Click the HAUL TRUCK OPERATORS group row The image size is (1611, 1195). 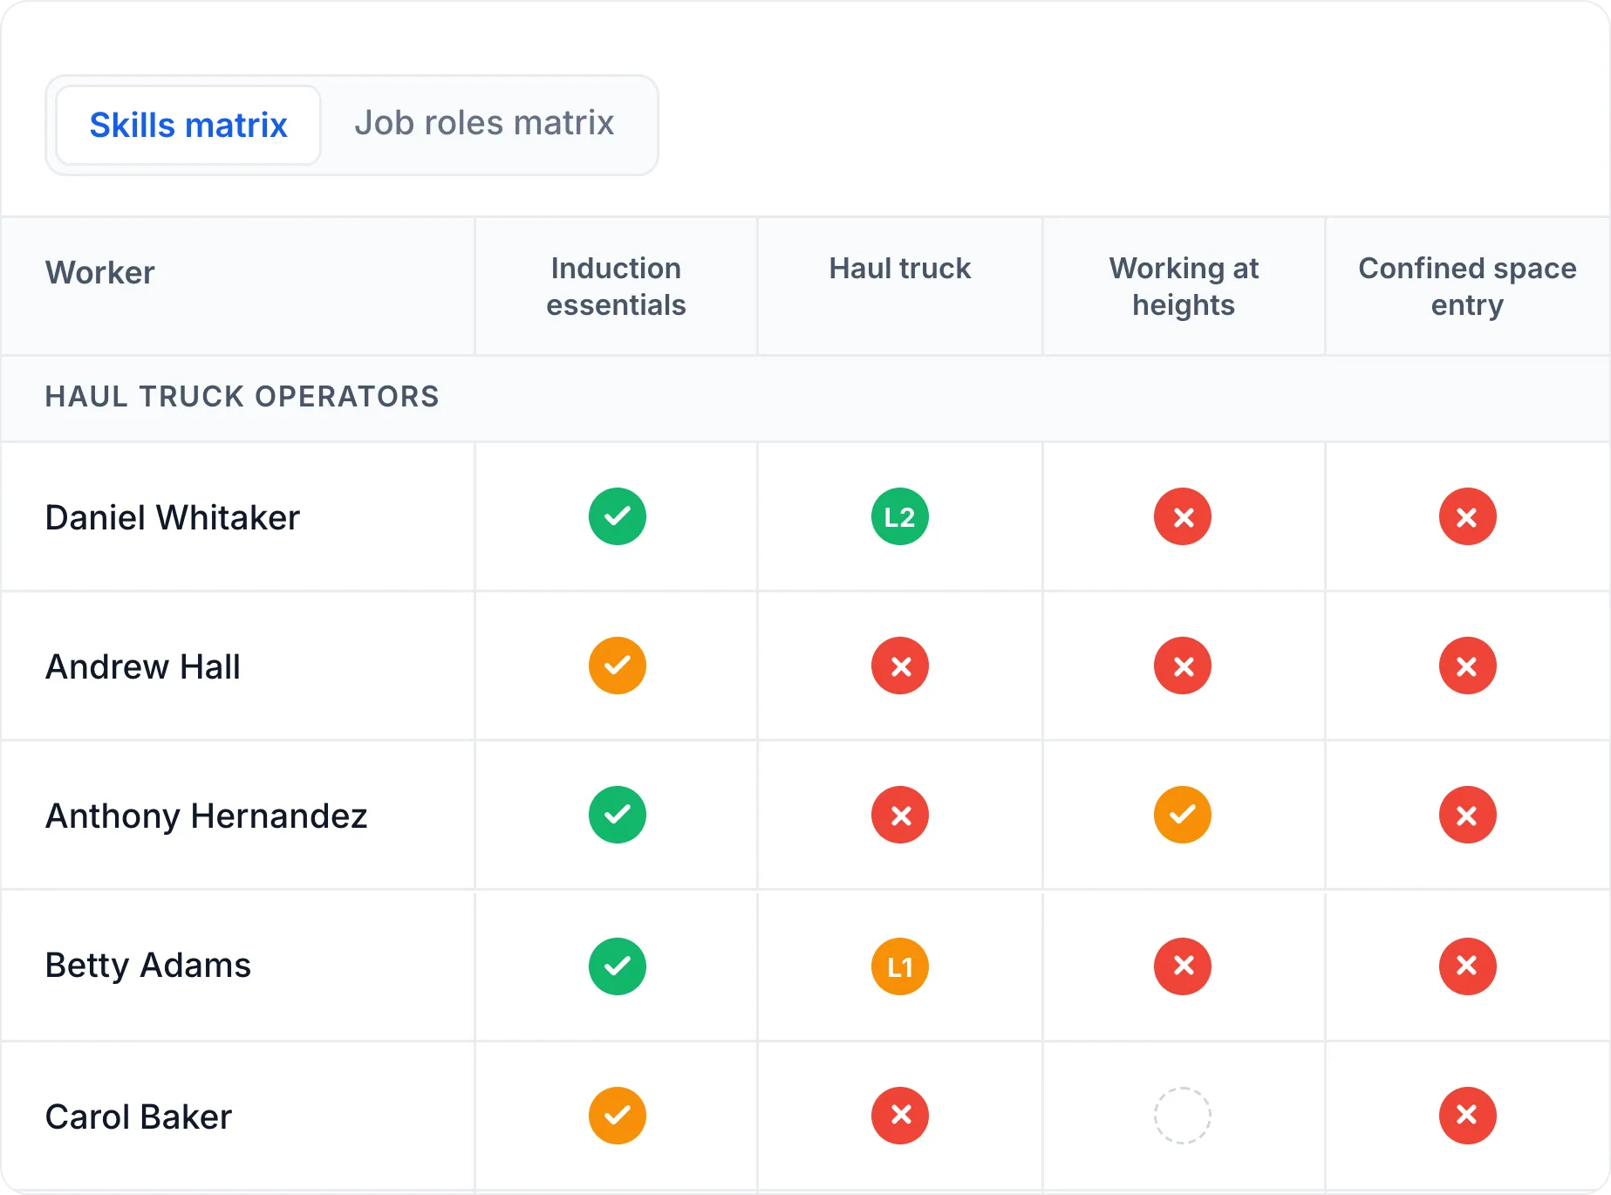pos(805,398)
